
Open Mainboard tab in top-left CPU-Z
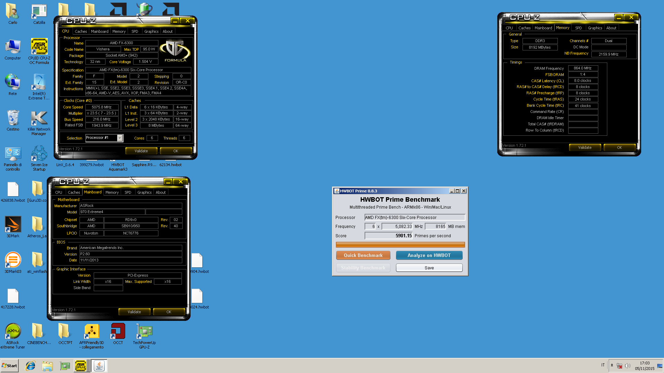(100, 31)
